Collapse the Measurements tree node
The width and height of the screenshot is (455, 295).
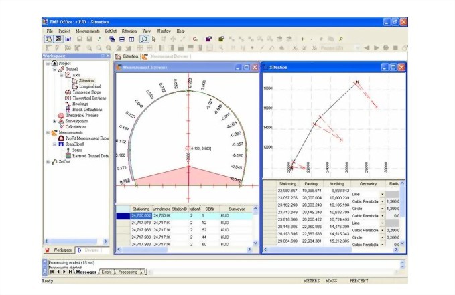48,132
